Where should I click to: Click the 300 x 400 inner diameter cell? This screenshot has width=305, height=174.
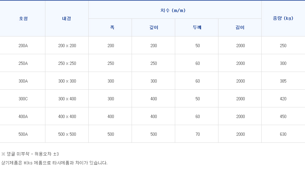pyautogui.click(x=67, y=99)
